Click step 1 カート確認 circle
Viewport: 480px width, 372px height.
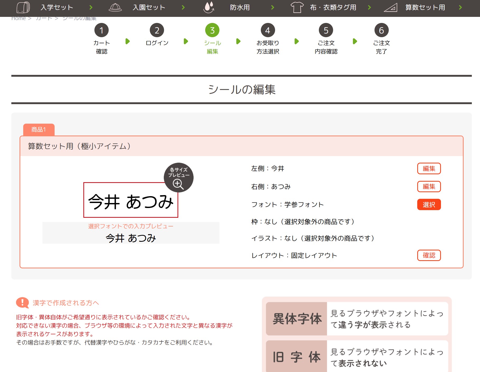(102, 31)
